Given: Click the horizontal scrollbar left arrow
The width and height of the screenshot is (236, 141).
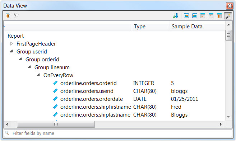Looking at the screenshot, I should tap(7, 124).
